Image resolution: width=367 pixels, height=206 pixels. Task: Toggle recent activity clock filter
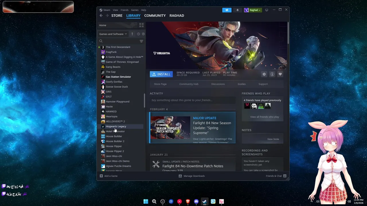(x=138, y=34)
